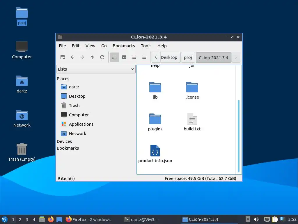
Task: Jump to proj in the path bar
Action: [188, 57]
